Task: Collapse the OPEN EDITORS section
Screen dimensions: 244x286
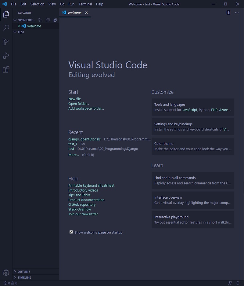Action: click(x=14, y=20)
